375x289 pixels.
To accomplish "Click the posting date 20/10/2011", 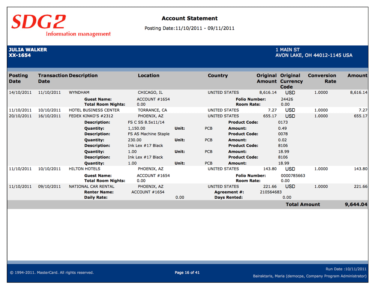I will pos(20,116).
